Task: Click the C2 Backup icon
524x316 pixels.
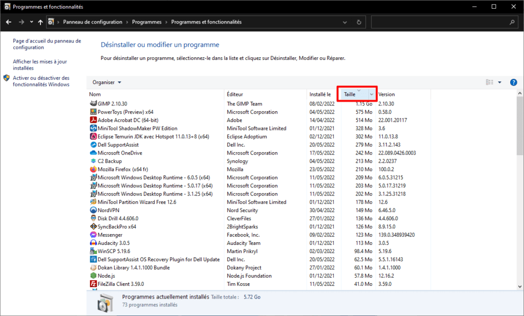Action: pos(93,161)
